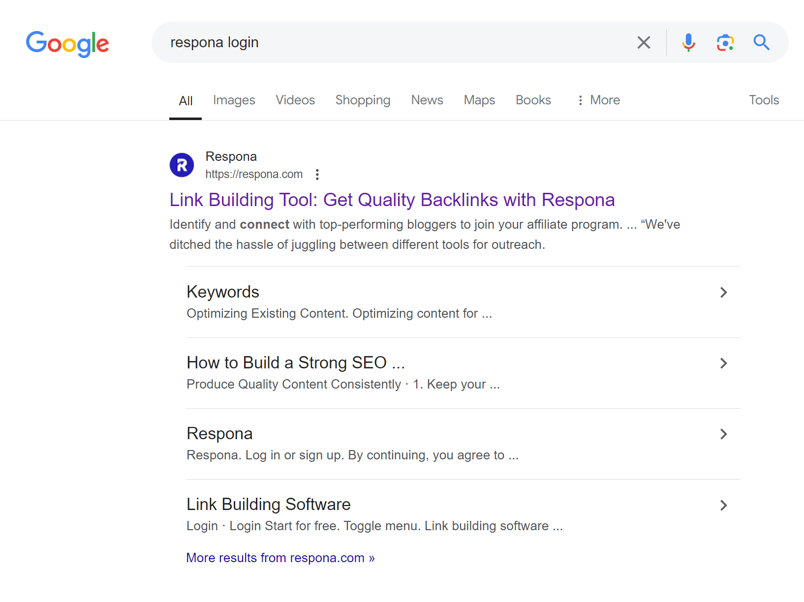Viewport: 804px width, 602px height.
Task: Open 'How to Build a Strong SEO' sitelink
Action: [296, 362]
